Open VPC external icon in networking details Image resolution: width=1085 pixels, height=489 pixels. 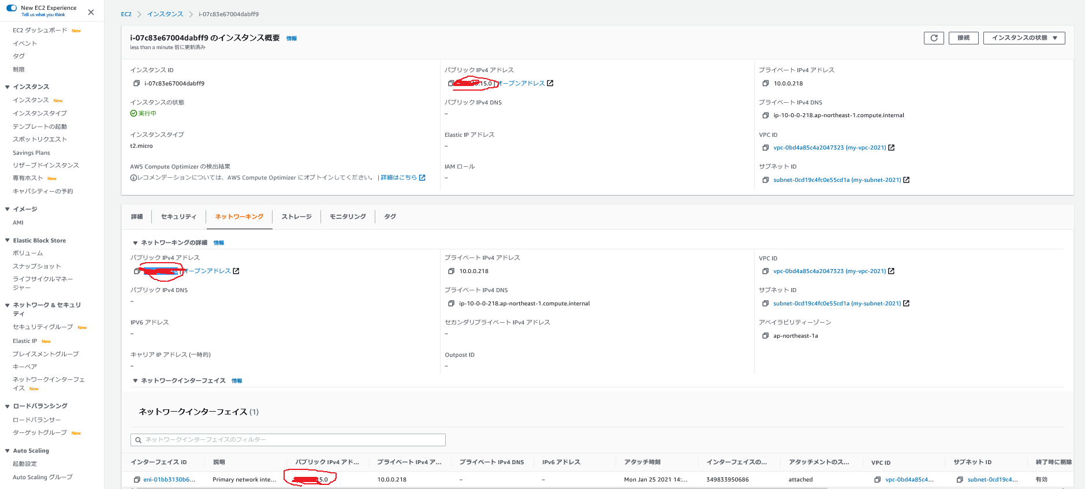coord(892,271)
